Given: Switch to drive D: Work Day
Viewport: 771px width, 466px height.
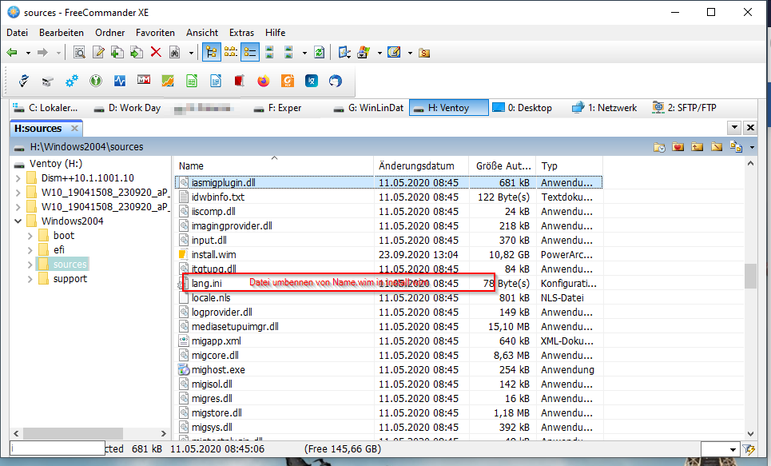Looking at the screenshot, I should 128,108.
